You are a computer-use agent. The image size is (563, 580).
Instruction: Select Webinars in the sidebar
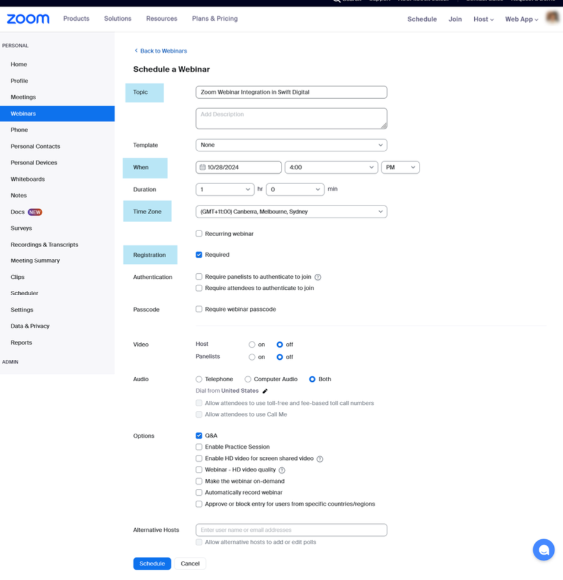pos(57,113)
